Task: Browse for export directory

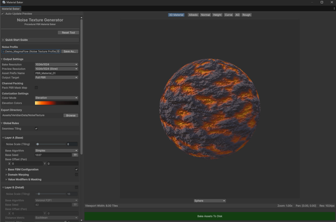Action: point(71,115)
